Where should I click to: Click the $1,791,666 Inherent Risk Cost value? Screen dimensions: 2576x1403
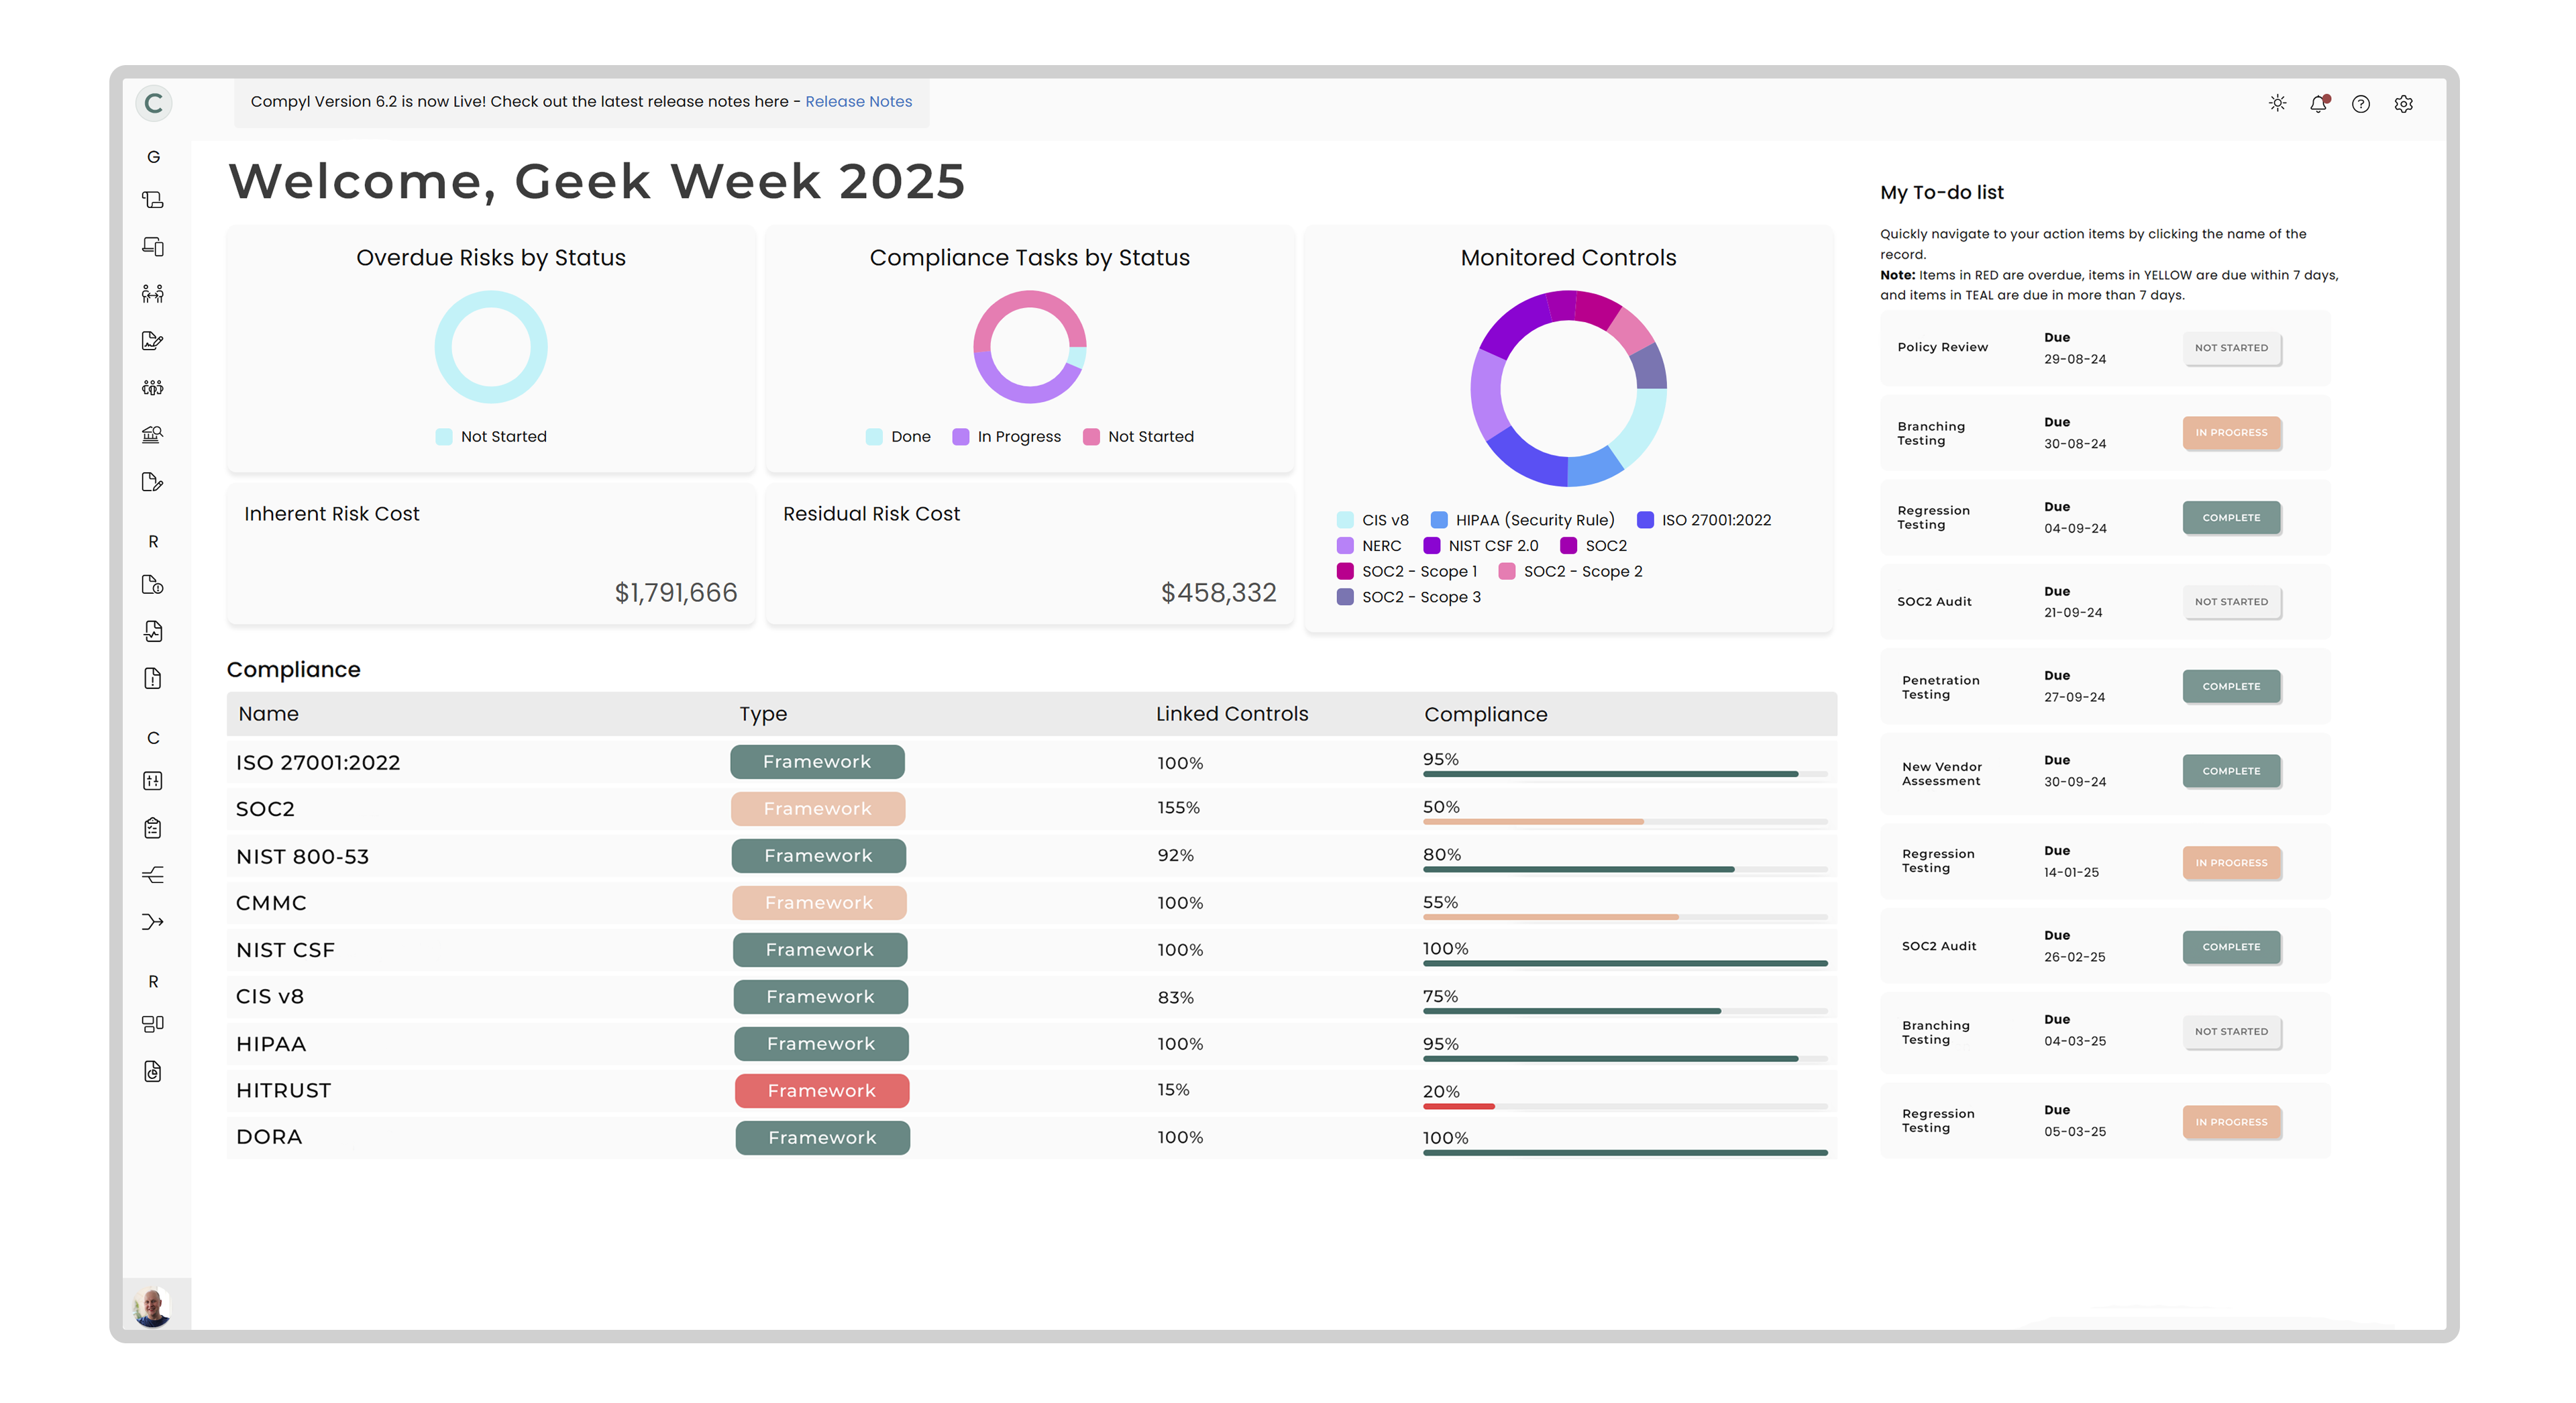coord(676,592)
